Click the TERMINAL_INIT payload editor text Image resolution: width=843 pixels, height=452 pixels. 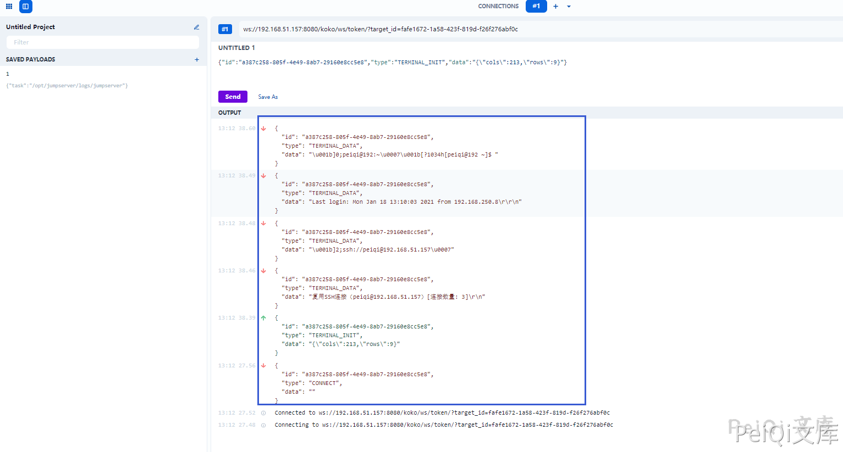[393, 63]
